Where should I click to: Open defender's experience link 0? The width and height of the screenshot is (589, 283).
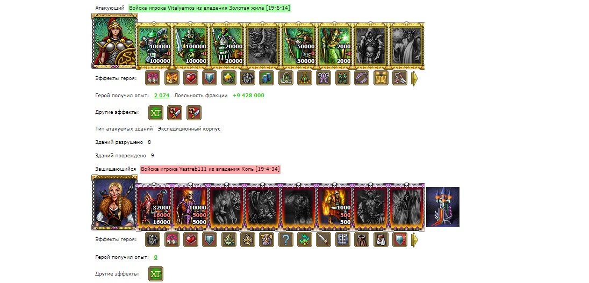[155, 257]
